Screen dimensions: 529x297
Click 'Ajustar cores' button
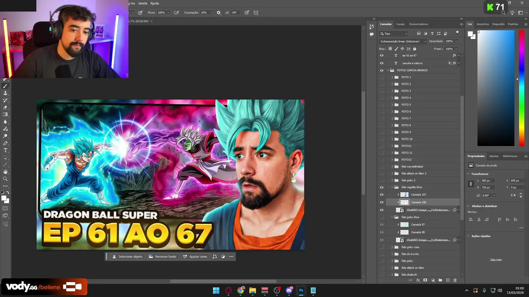pyautogui.click(x=195, y=257)
